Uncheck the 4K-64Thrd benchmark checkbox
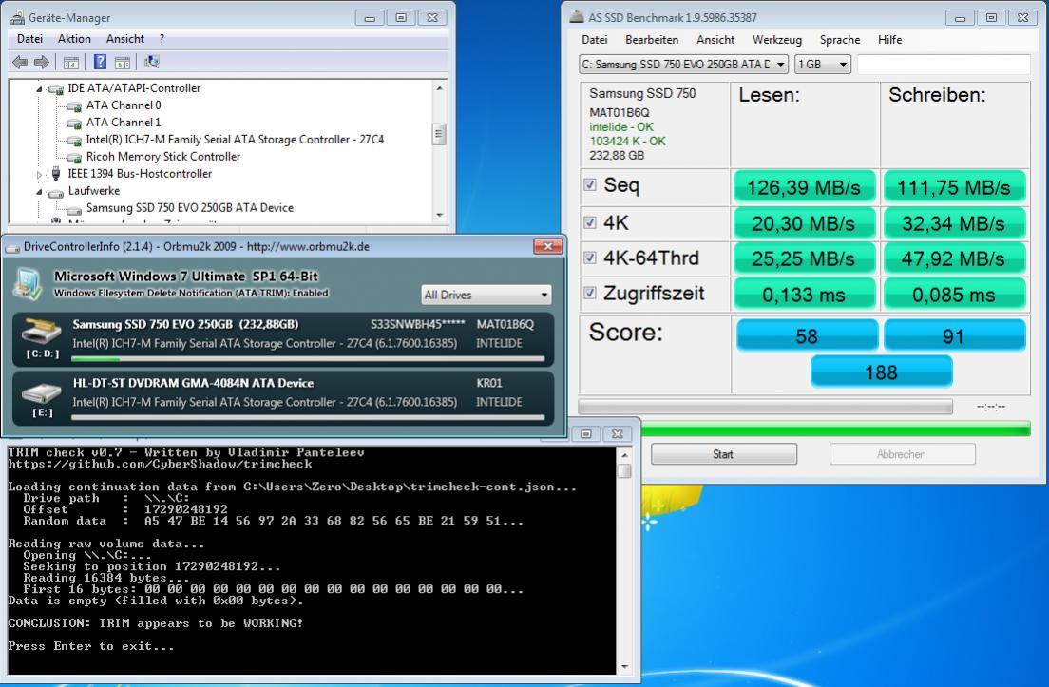1049x687 pixels. tap(589, 258)
